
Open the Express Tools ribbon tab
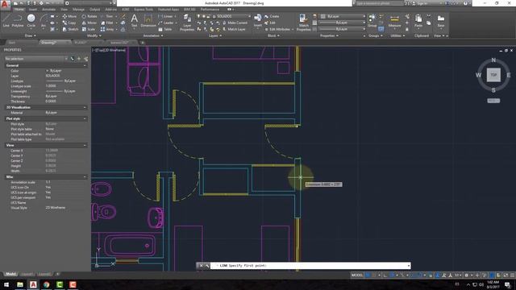click(x=144, y=10)
